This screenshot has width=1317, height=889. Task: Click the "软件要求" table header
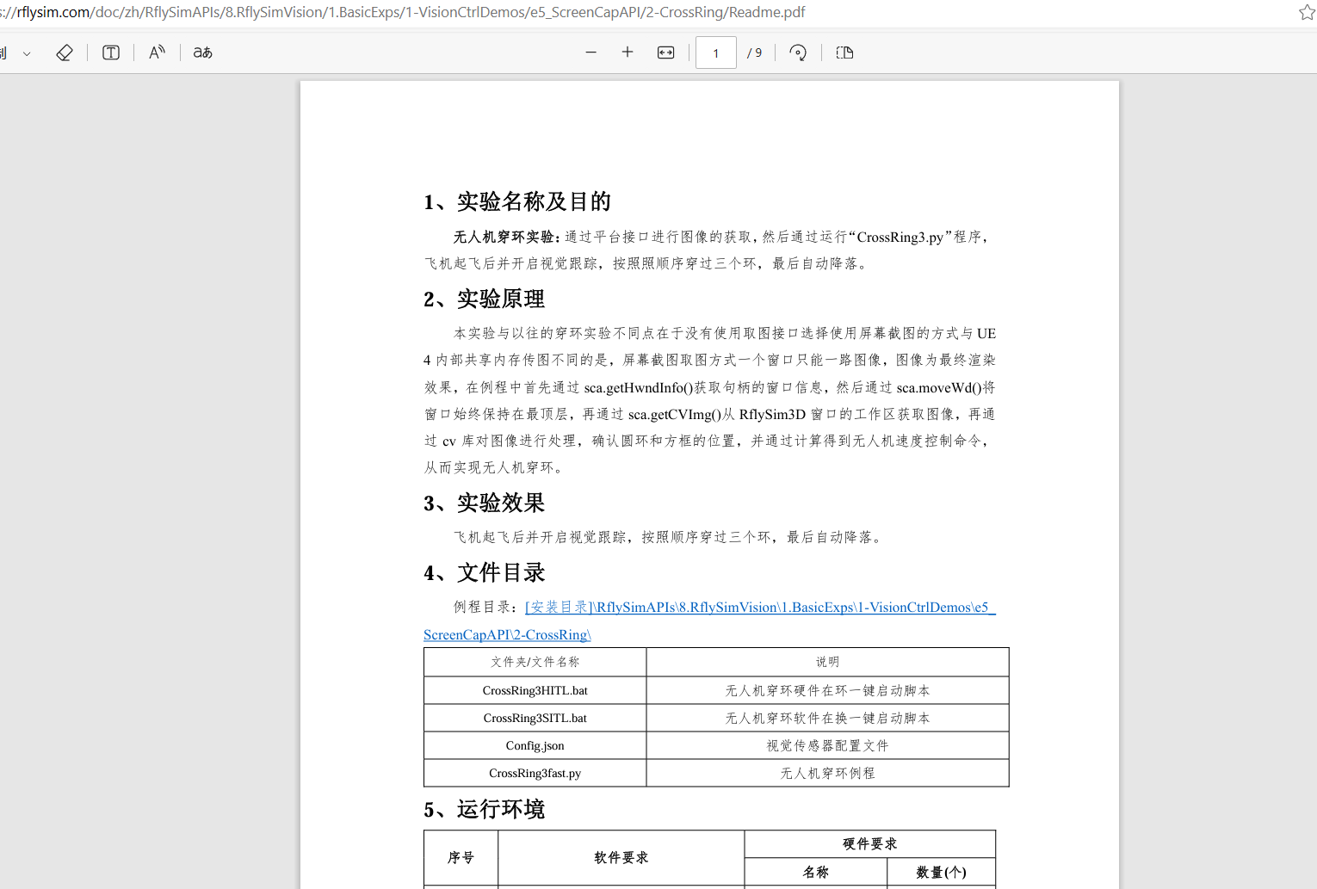(x=621, y=858)
